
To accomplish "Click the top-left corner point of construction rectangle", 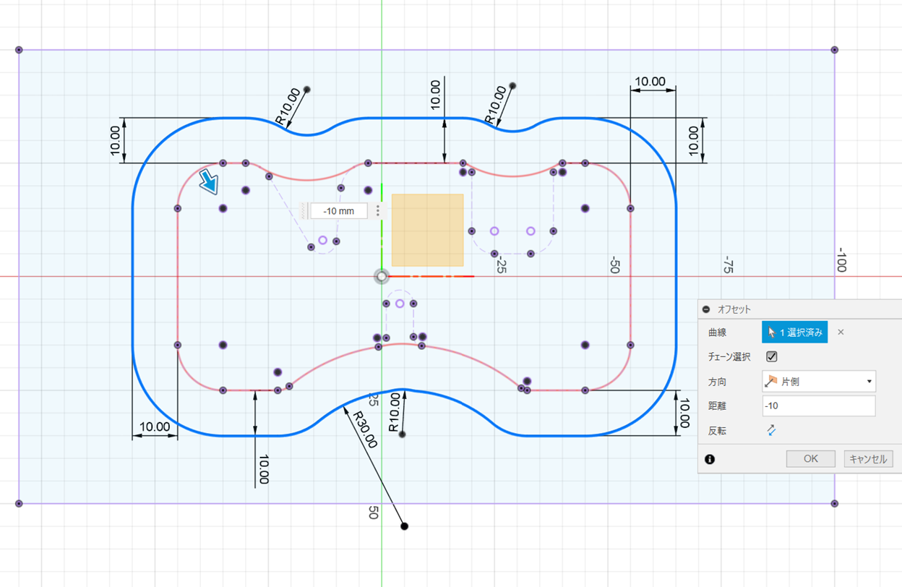I will [20, 50].
